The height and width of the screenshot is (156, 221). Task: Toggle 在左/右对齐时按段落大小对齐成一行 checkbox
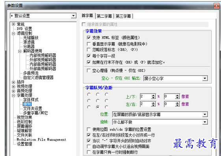(x=89, y=135)
